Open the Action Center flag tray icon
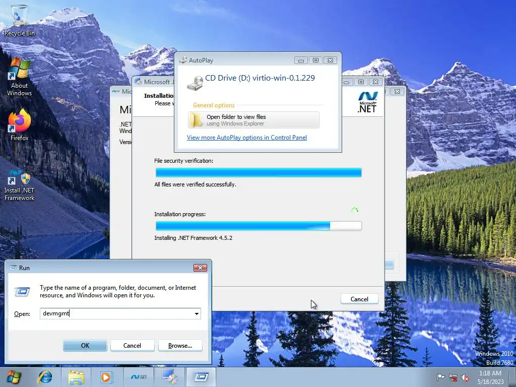516x387 pixels. point(440,377)
